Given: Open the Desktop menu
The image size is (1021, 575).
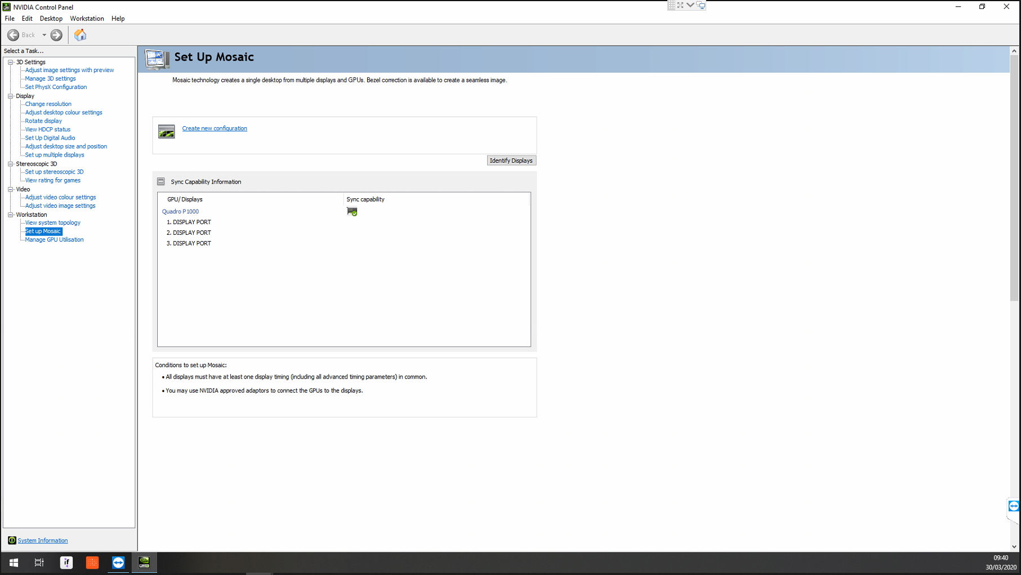Looking at the screenshot, I should pyautogui.click(x=51, y=19).
